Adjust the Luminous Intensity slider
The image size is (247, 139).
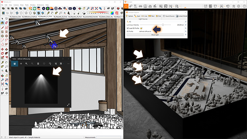[163, 25]
